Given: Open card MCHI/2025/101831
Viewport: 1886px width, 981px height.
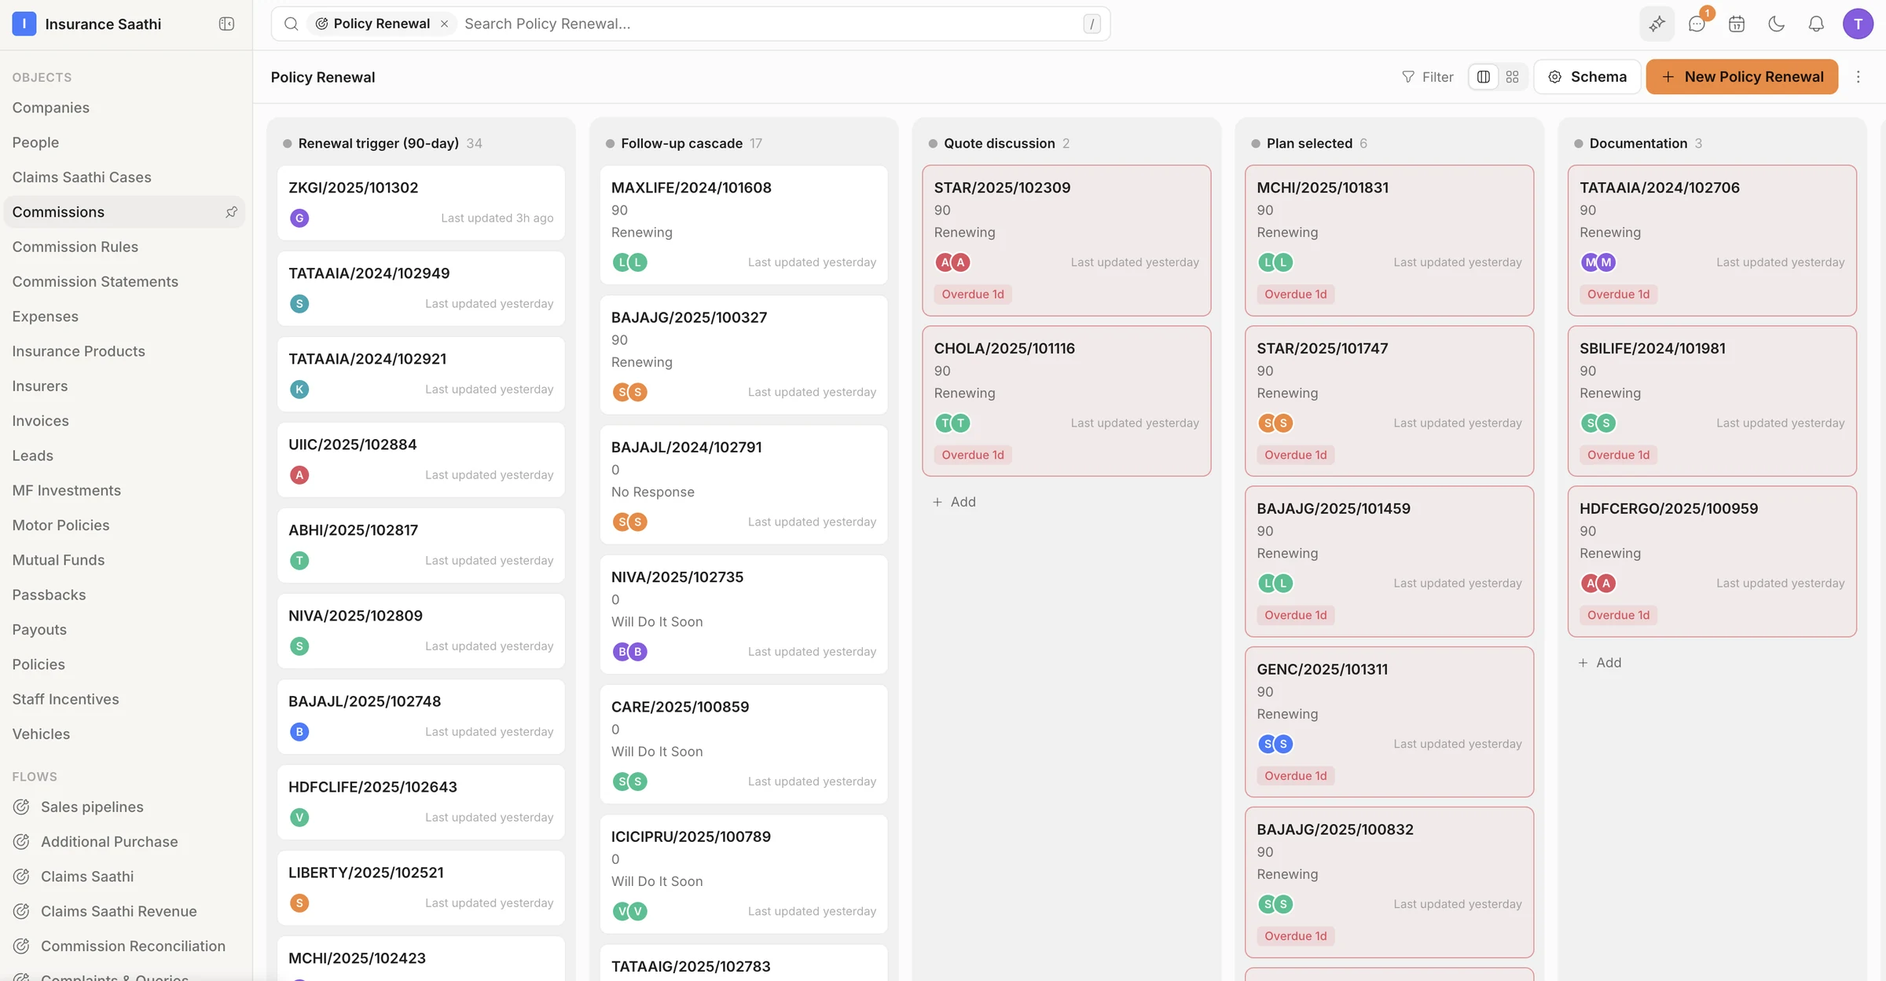Looking at the screenshot, I should tap(1389, 240).
